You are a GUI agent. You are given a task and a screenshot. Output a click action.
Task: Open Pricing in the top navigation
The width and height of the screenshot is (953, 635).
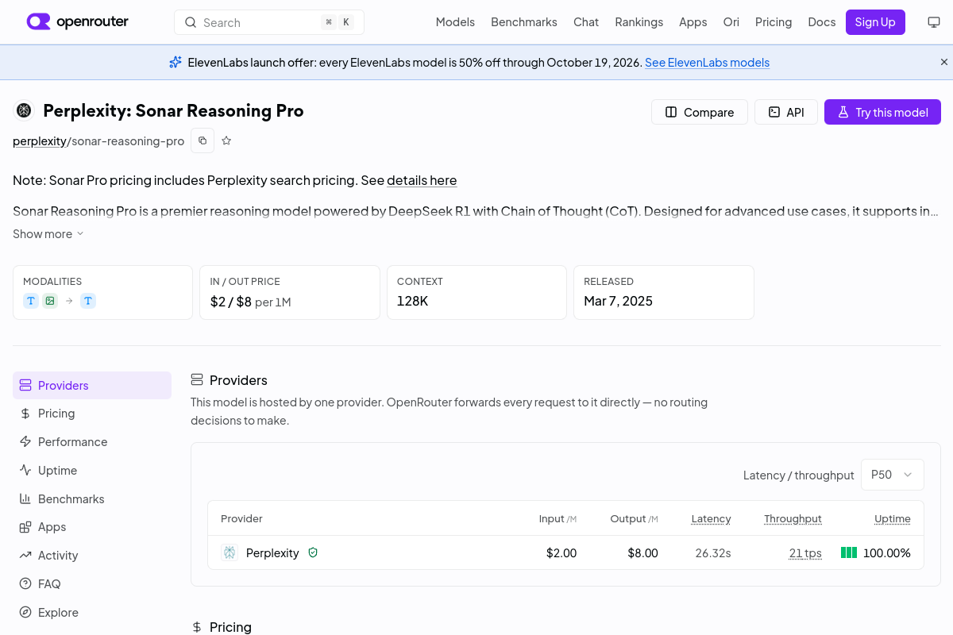click(774, 22)
